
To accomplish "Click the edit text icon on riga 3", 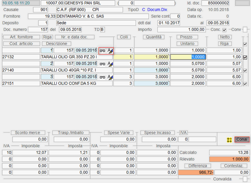I will pyautogui.click(x=110, y=77).
